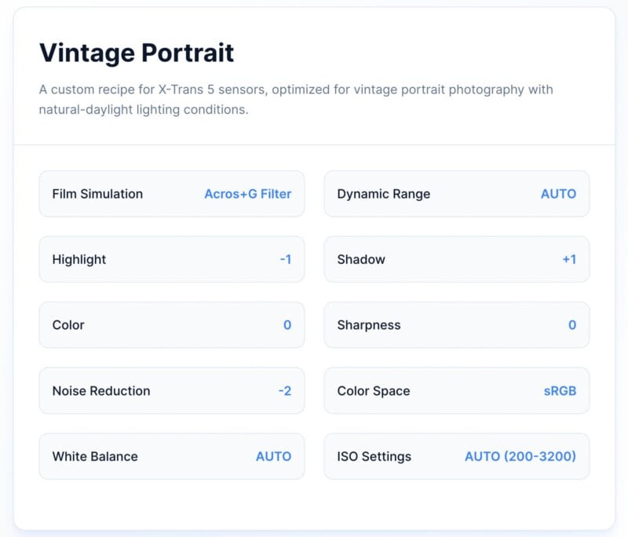Screen dimensions: 628x537
Task: Click the Sharpness setting's 0 value
Action: pyautogui.click(x=572, y=325)
